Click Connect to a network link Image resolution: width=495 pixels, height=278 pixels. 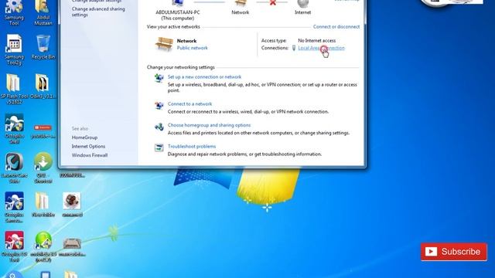[189, 104]
